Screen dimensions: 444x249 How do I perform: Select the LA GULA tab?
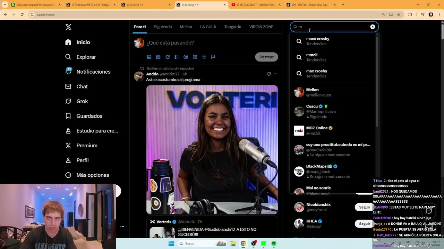(208, 27)
